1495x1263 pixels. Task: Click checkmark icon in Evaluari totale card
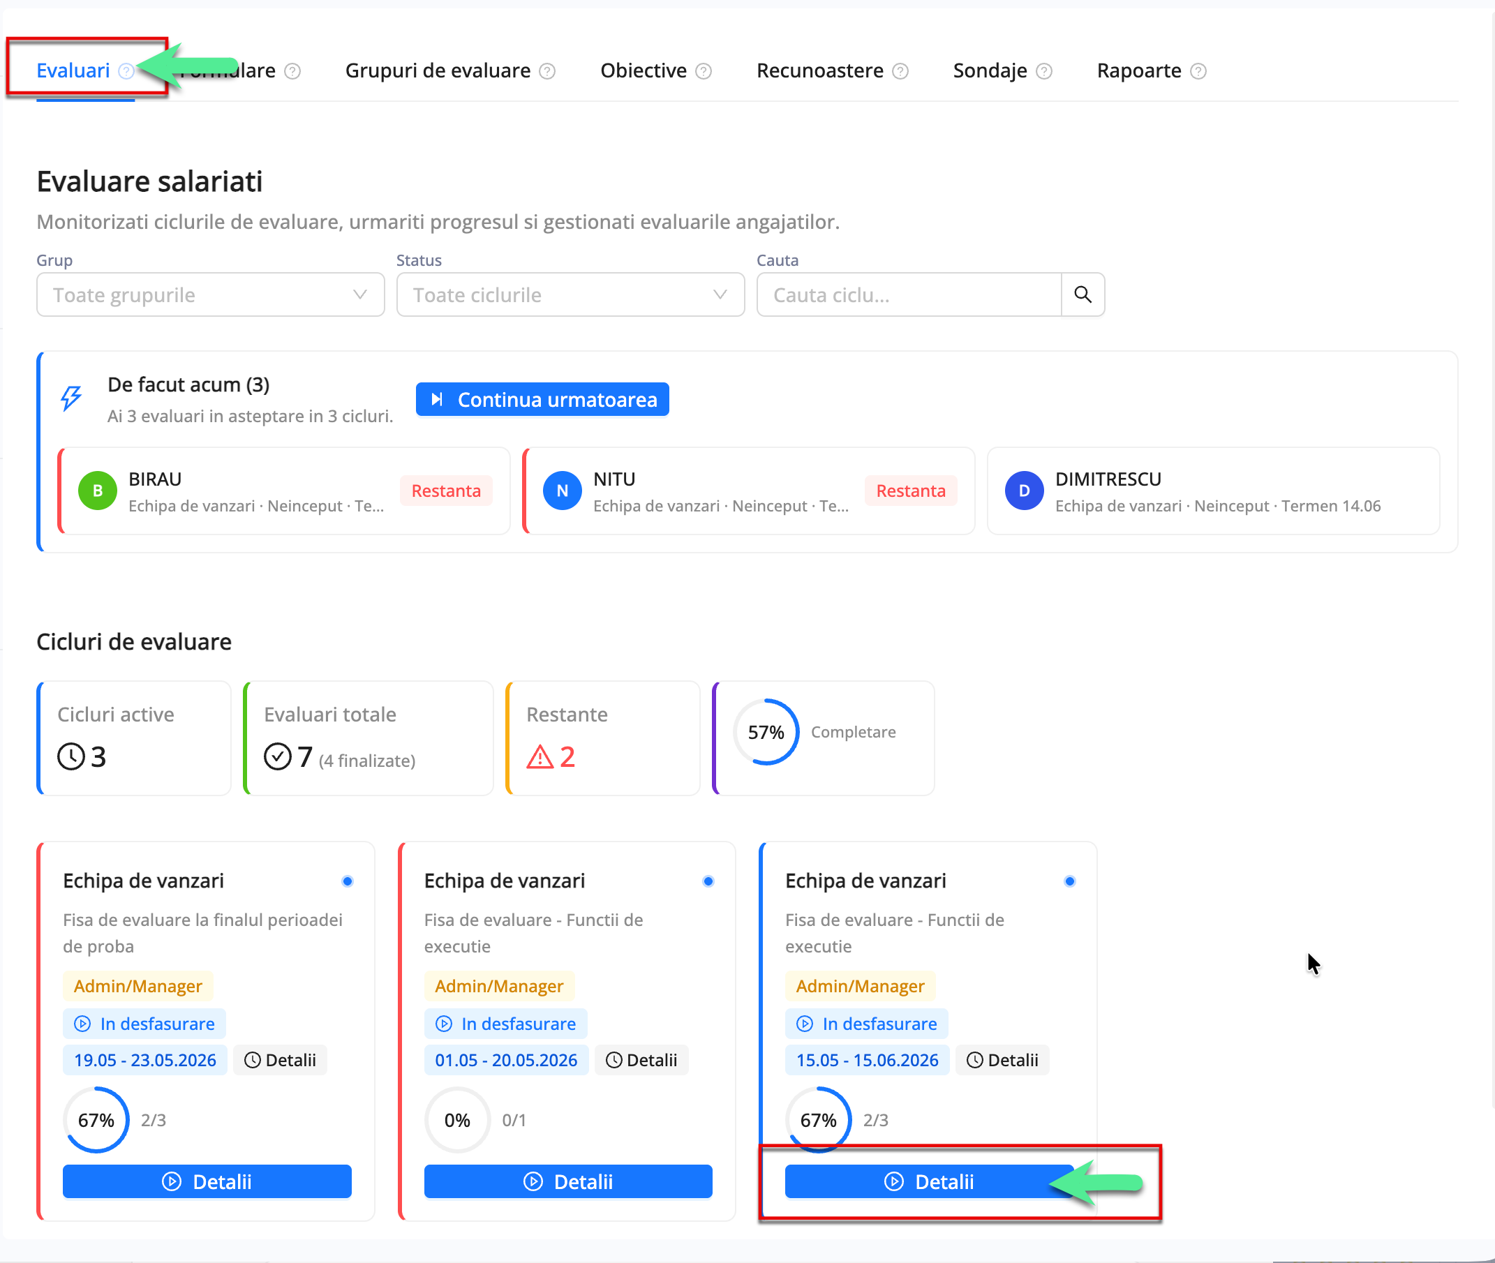[x=278, y=756]
